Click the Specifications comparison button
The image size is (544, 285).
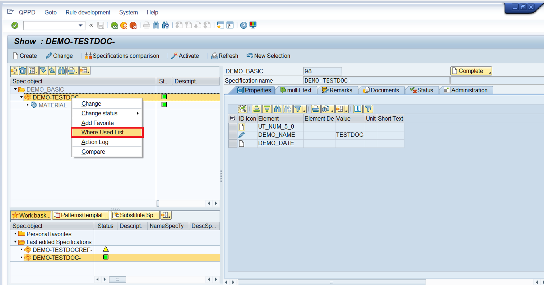[x=122, y=56]
